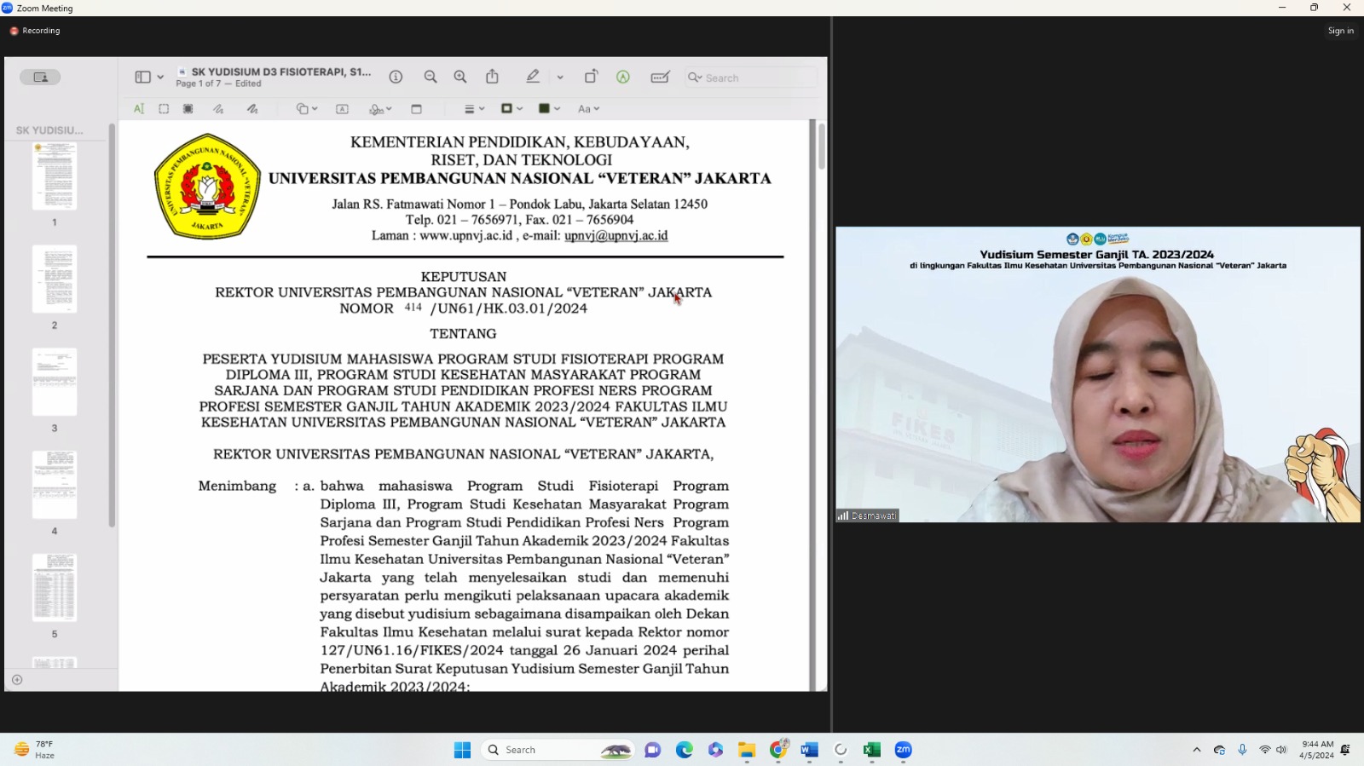Select the Text Selection tool
Viewport: 1364px width, 766px height.
point(139,109)
